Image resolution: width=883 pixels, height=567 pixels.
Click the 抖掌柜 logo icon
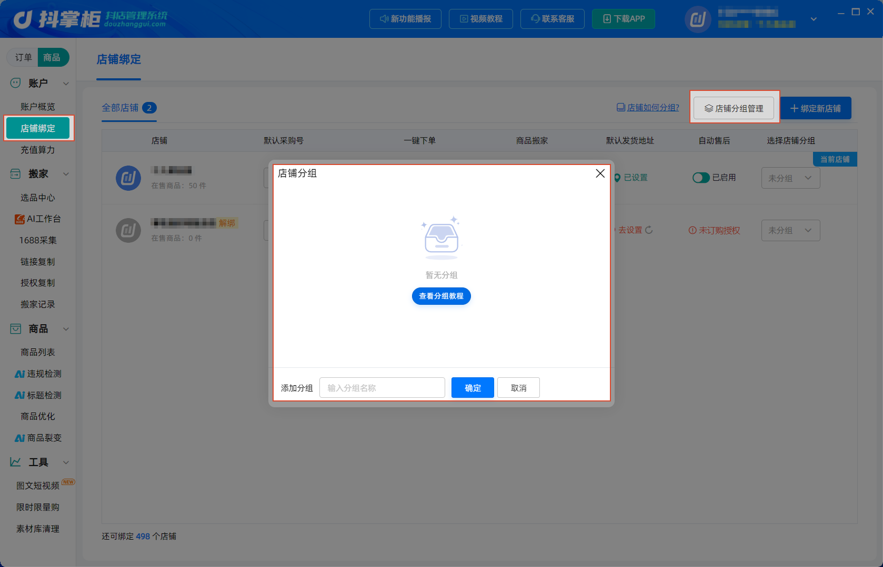pyautogui.click(x=23, y=19)
